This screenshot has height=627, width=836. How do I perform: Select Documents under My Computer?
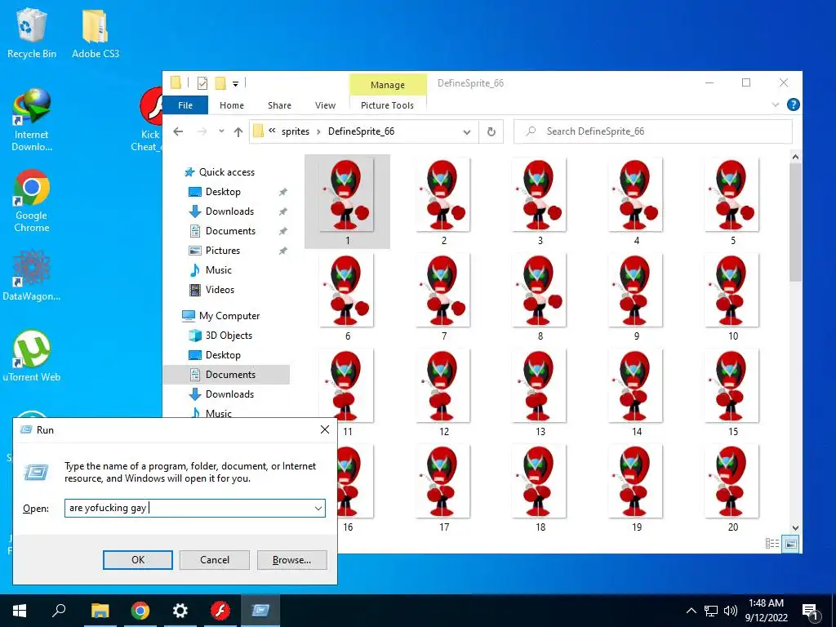tap(230, 375)
